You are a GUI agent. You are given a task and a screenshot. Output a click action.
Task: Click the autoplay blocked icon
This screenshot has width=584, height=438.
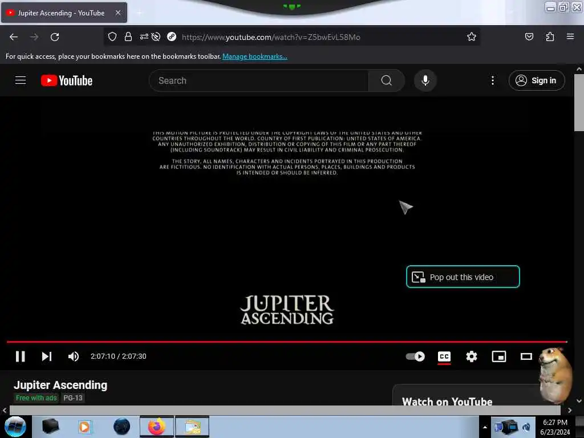[156, 36]
